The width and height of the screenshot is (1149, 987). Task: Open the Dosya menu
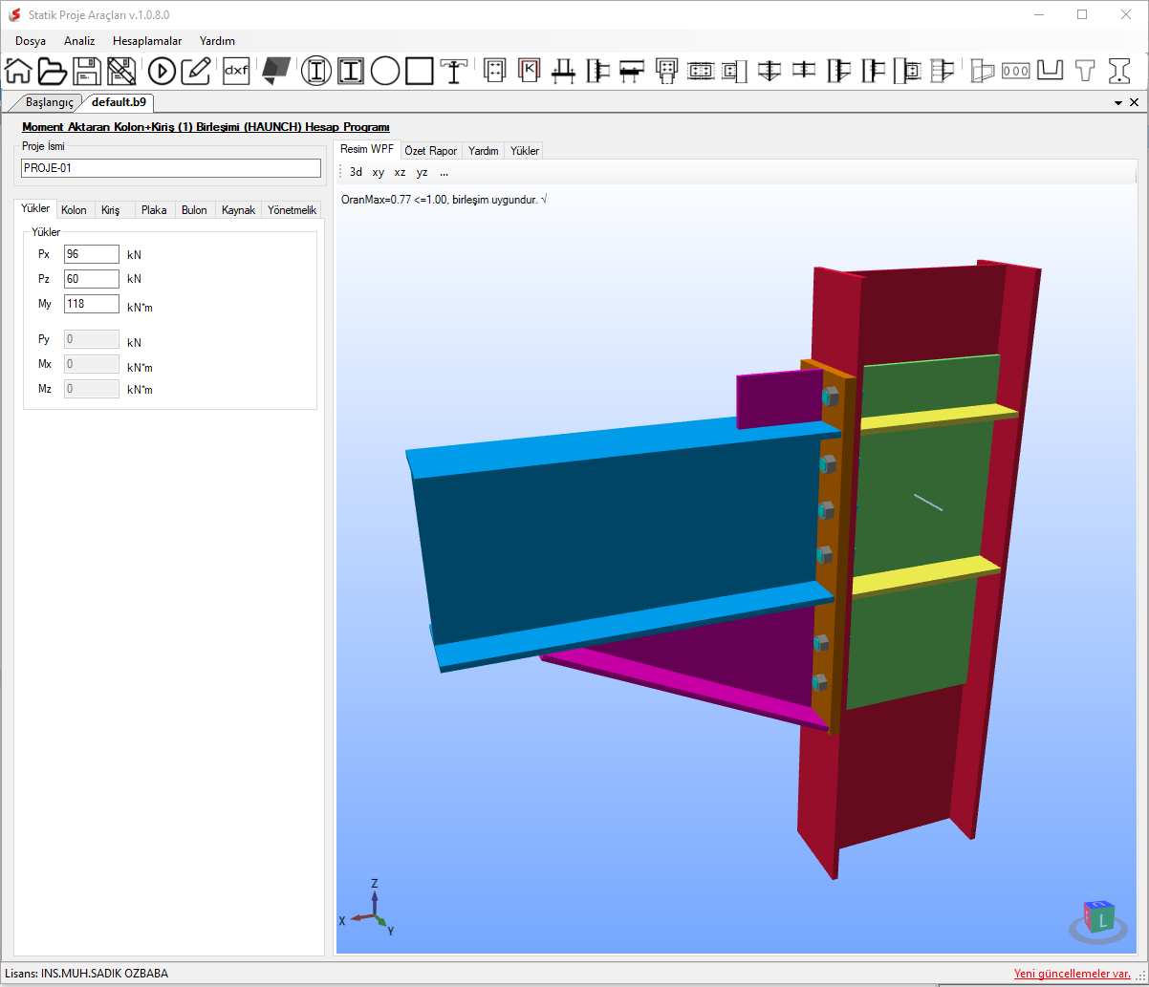[x=31, y=41]
